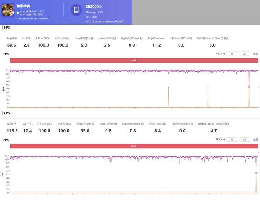Open info icon next to KB2000
The height and width of the screenshot is (202, 260).
(101, 7)
